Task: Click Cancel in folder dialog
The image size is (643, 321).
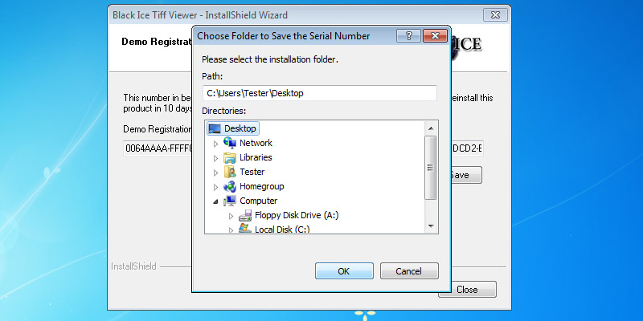Action: [x=409, y=271]
